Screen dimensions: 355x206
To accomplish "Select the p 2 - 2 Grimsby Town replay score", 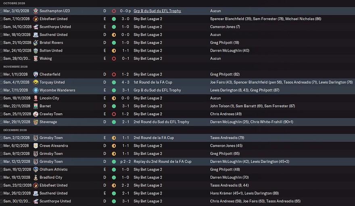I will coord(125,161).
